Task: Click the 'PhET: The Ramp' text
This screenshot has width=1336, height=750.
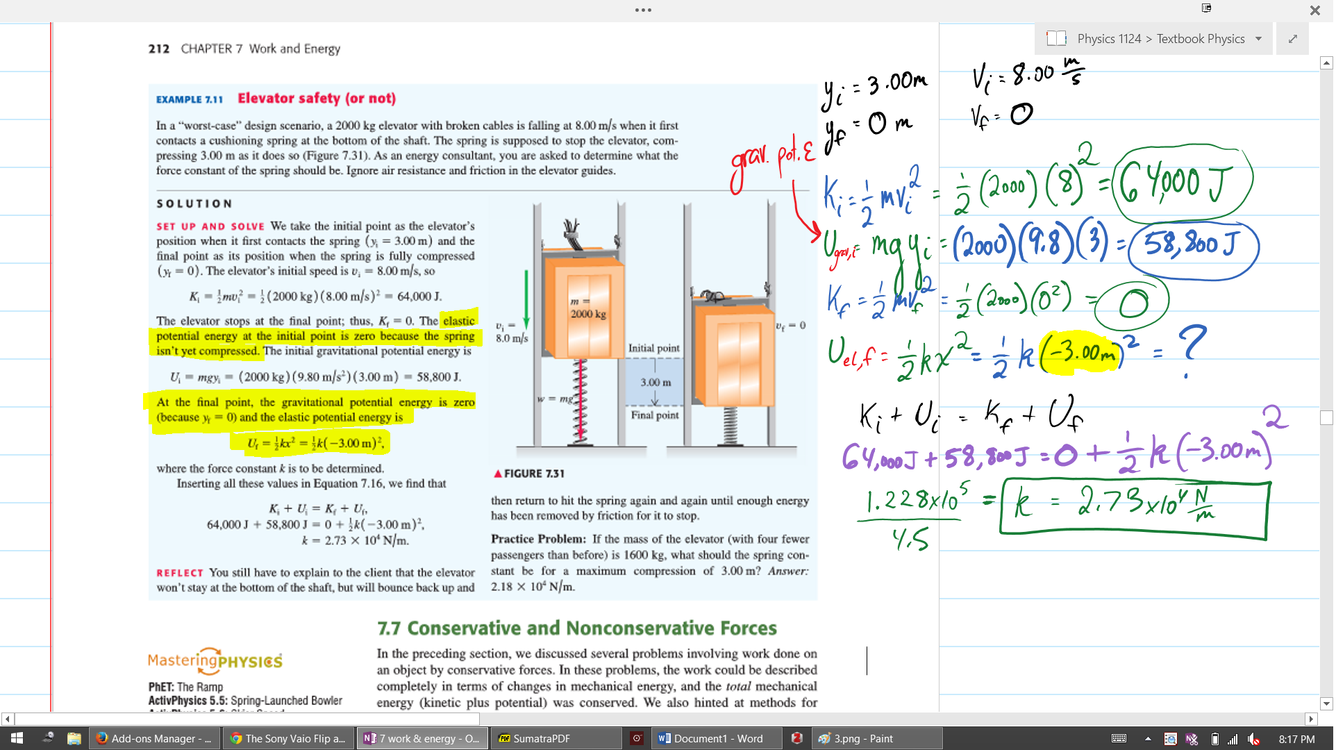Action: (x=185, y=686)
